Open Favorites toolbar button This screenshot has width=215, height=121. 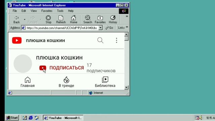(100, 19)
